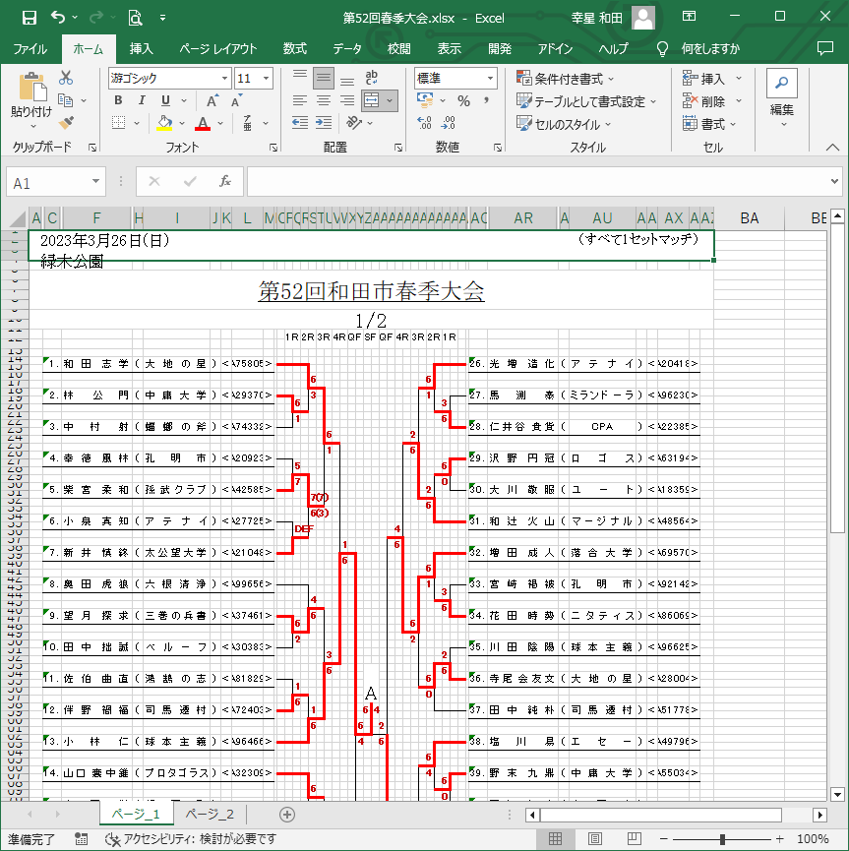Select the ページ_2 sheet tab
Screen dimensions: 849x851
coord(210,814)
